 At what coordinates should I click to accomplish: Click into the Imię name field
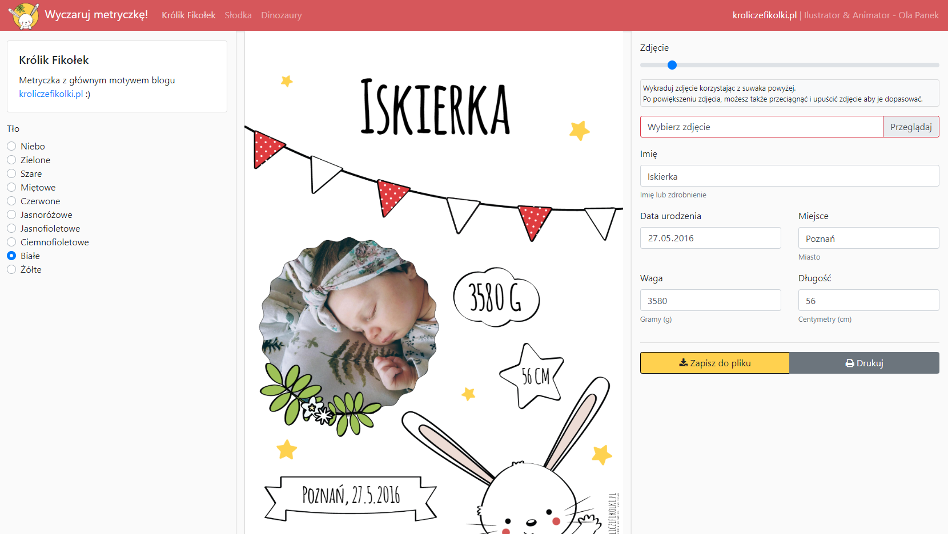789,176
